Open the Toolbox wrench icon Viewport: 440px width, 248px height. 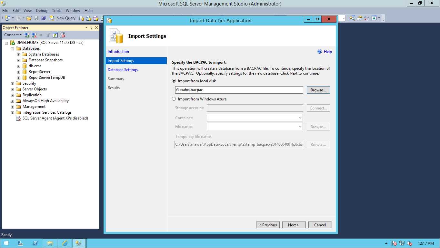coord(367,18)
